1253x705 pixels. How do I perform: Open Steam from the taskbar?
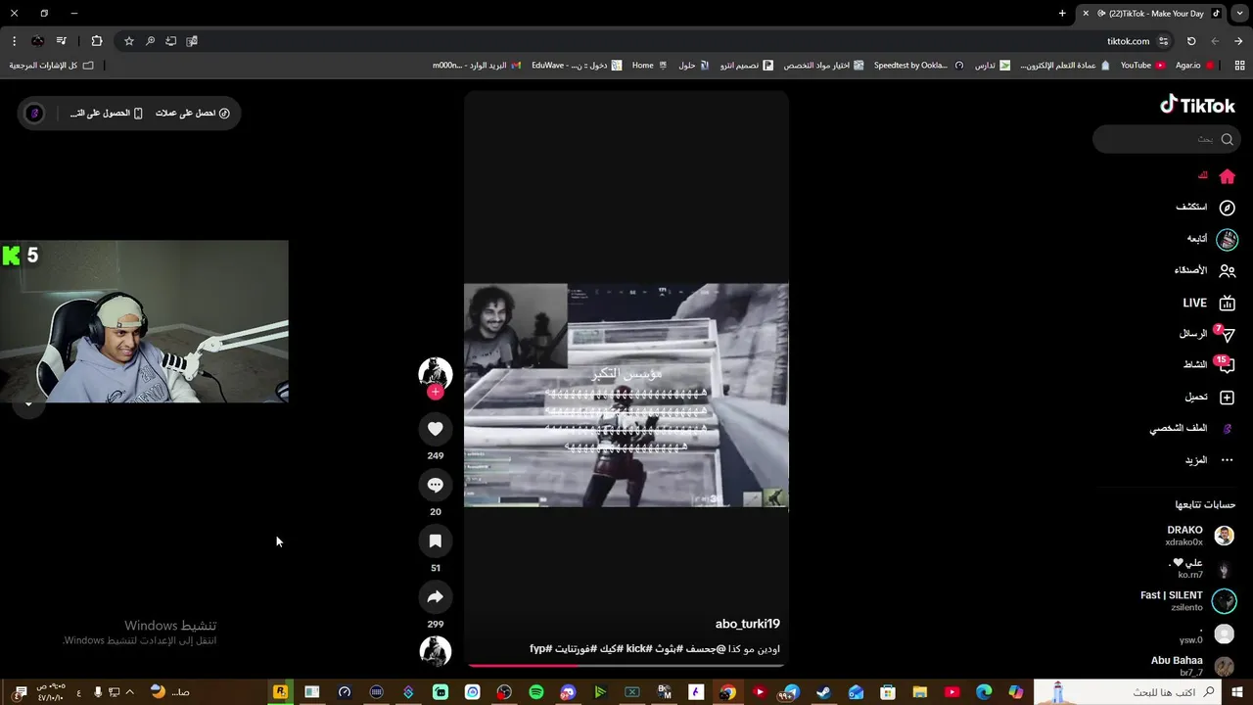(x=823, y=692)
